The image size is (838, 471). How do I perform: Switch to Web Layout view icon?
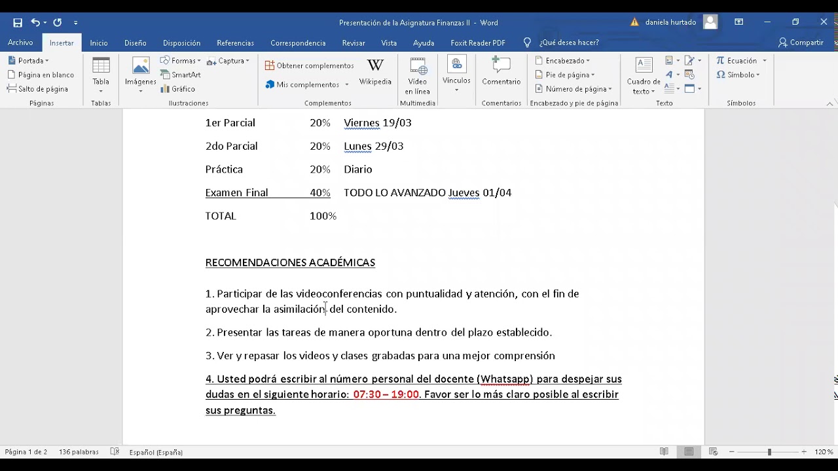coord(714,452)
